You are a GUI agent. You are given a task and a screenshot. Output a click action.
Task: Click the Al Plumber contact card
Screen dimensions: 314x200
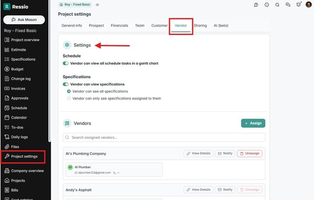point(114,170)
